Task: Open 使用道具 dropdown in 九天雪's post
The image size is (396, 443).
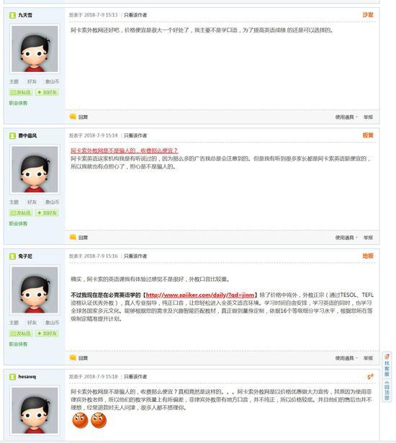Action: (346, 117)
